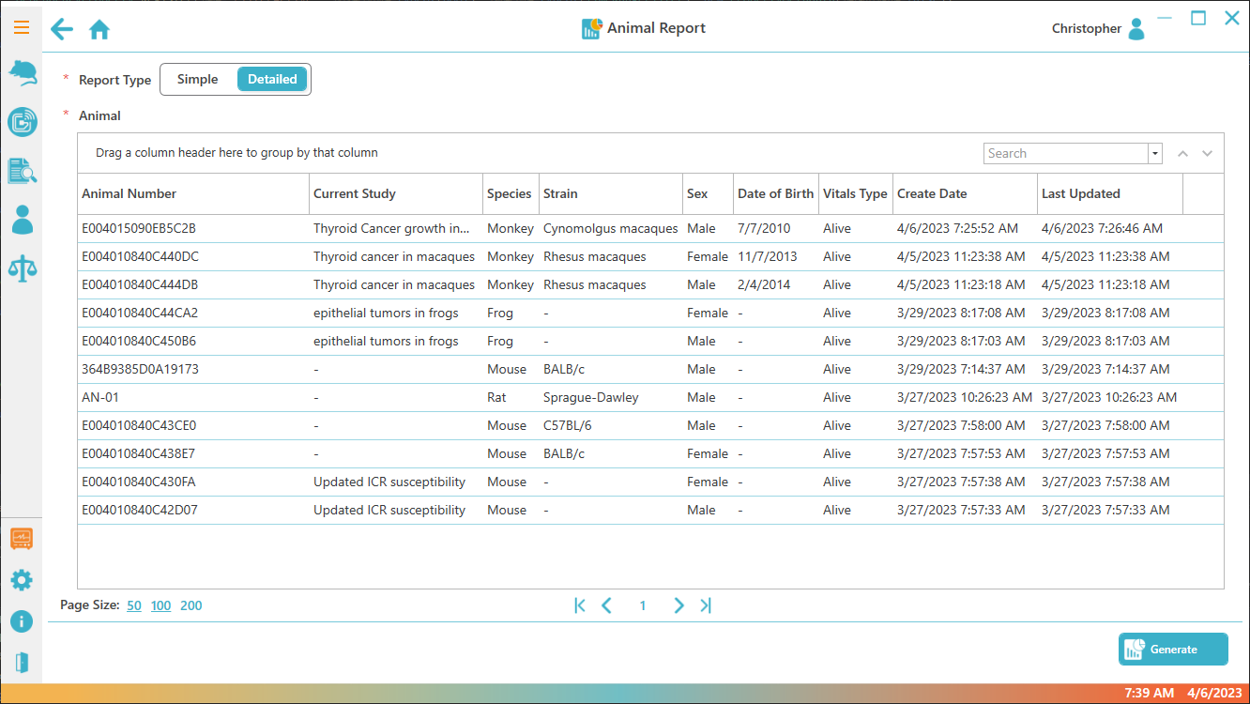Go back with the arrow icon
Viewport: 1250px width, 704px height.
pyautogui.click(x=62, y=29)
